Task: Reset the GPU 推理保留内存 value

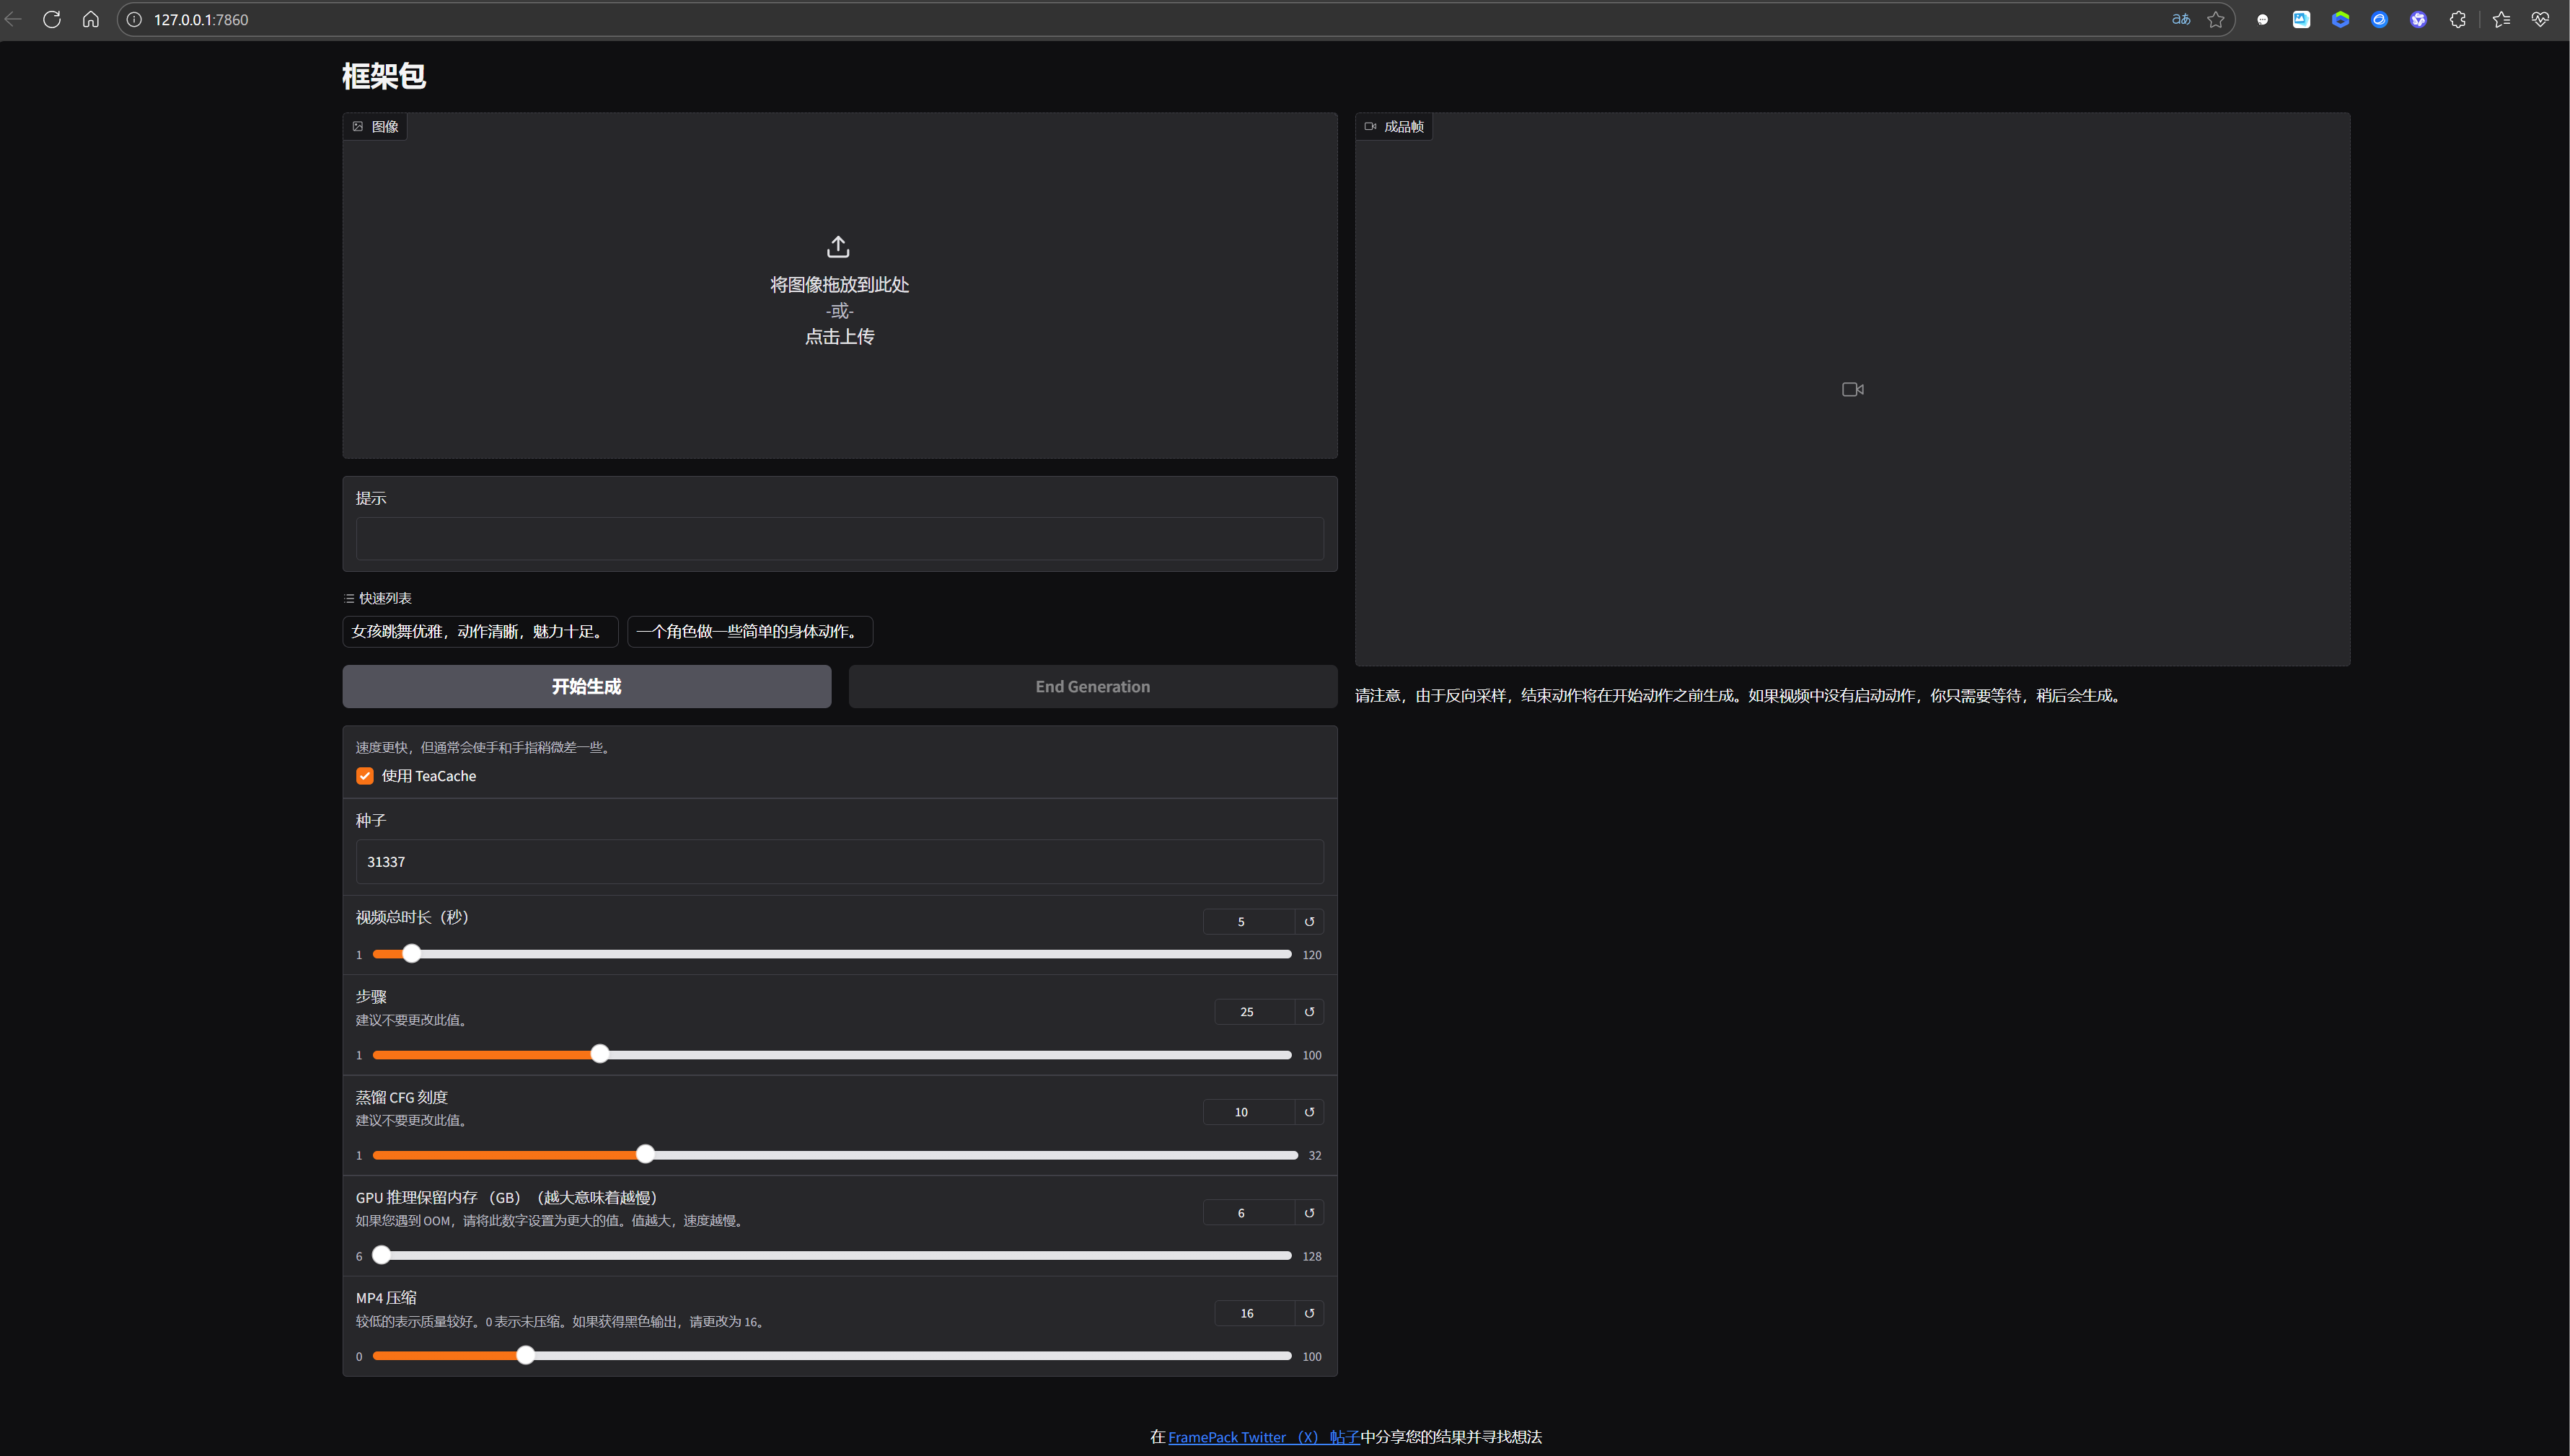Action: pos(1309,1213)
